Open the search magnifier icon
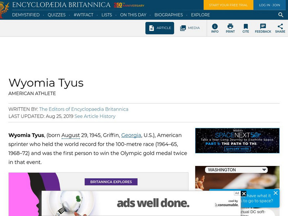The height and width of the screenshot is (216, 288). 281,15
